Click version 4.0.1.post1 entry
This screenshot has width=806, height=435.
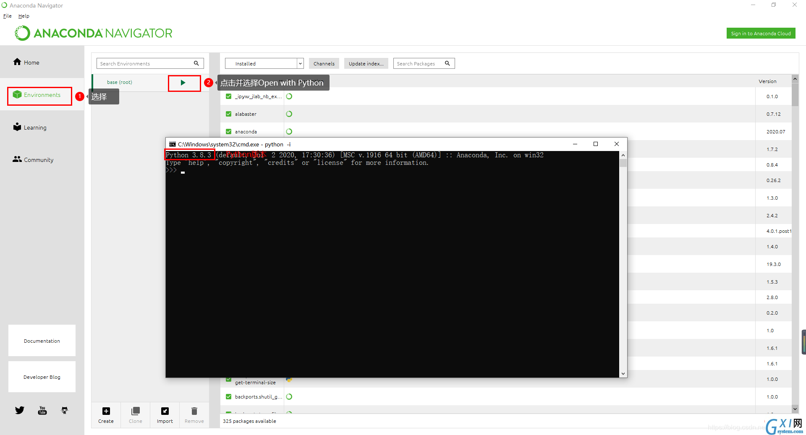779,231
